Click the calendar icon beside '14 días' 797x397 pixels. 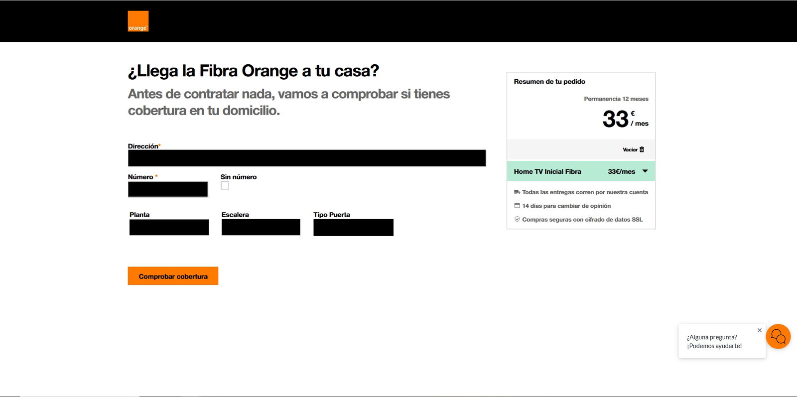pos(517,205)
